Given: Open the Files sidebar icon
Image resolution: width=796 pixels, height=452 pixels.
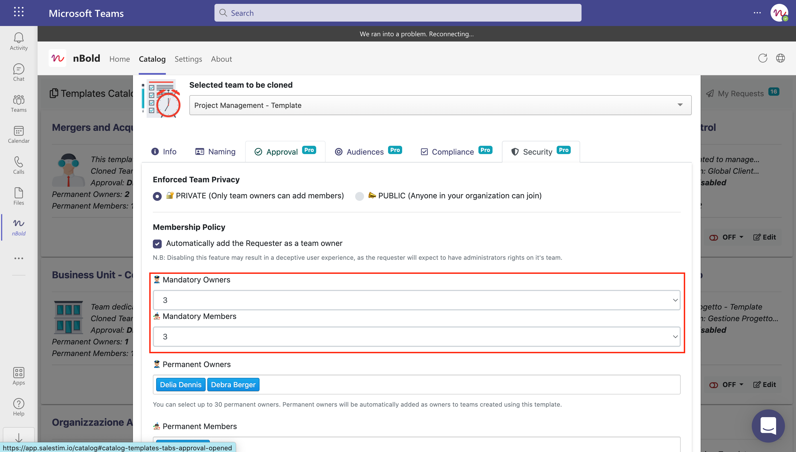Looking at the screenshot, I should pyautogui.click(x=19, y=196).
